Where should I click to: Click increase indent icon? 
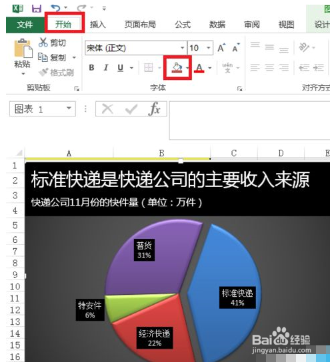tap(319, 68)
